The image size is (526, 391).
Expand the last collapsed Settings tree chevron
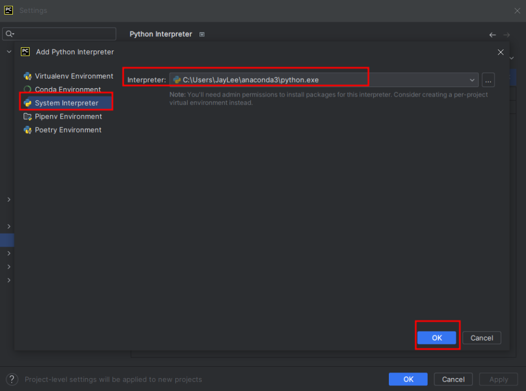[9, 280]
